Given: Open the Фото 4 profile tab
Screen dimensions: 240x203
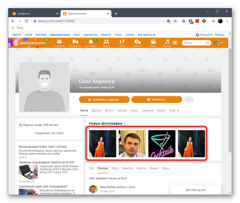Looking at the screenshot, I should tap(109, 110).
